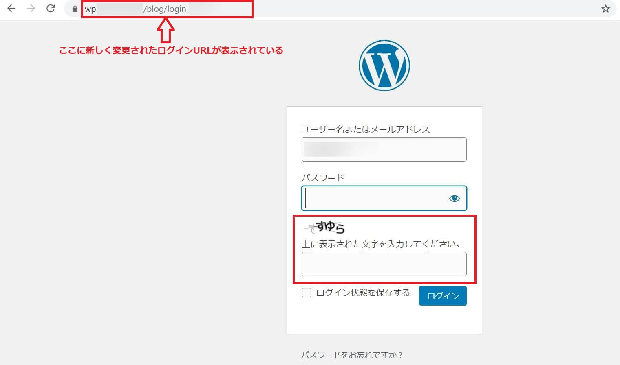The width and height of the screenshot is (620, 365).
Task: Bookmark this page with the star icon
Action: tap(606, 9)
